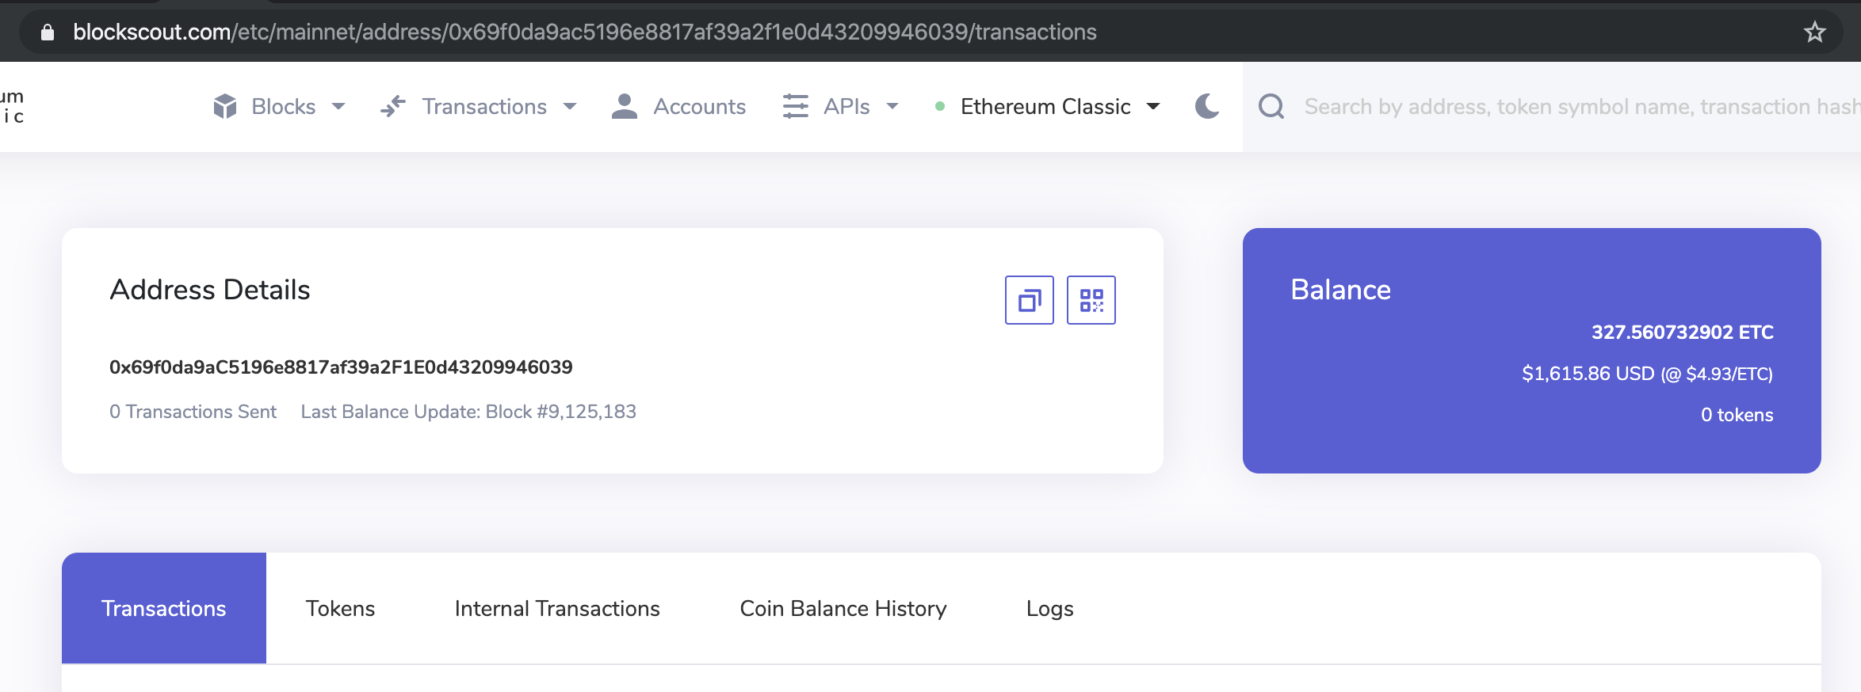Open Accounts via the person icon

623,105
